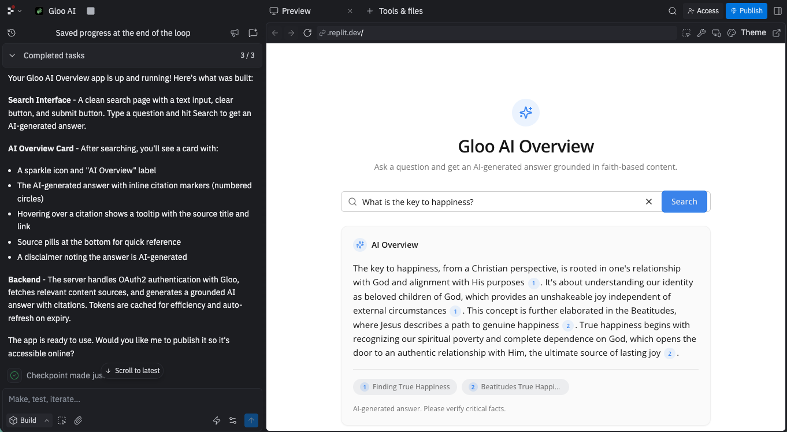This screenshot has height=432, width=787.
Task: Click the preview URL address field
Action: pos(497,33)
